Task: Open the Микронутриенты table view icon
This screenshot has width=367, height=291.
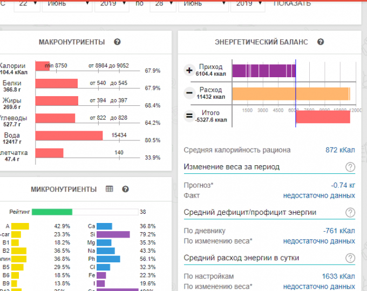Action: 110,189
